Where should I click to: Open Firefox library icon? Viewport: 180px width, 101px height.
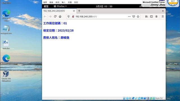pos(147,17)
